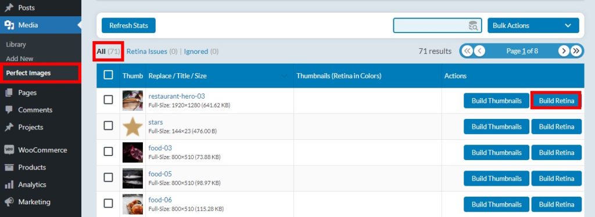Build Retina for stars
The image size is (595, 217).
click(556, 126)
